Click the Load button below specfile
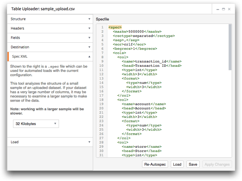 pos(177,164)
